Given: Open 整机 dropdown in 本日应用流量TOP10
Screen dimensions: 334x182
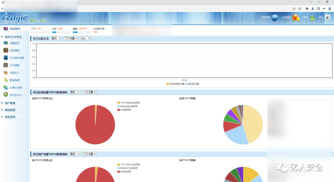Looking at the screenshot, I should [x=75, y=92].
